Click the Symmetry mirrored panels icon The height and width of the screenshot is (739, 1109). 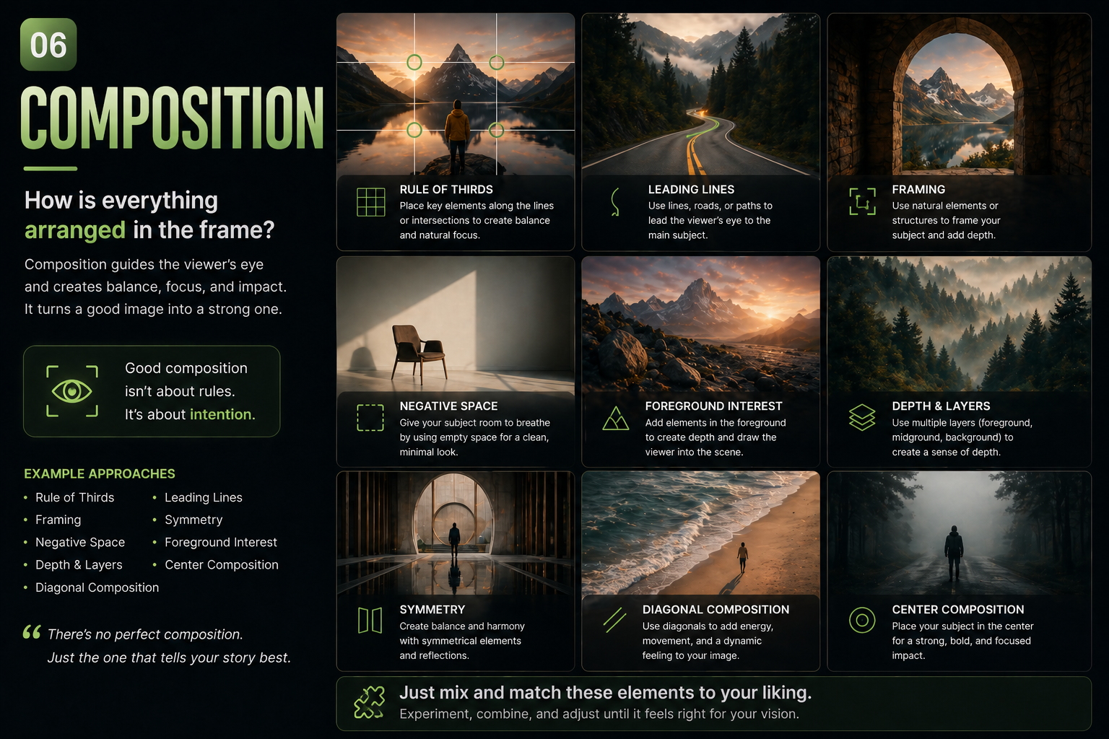click(x=370, y=620)
